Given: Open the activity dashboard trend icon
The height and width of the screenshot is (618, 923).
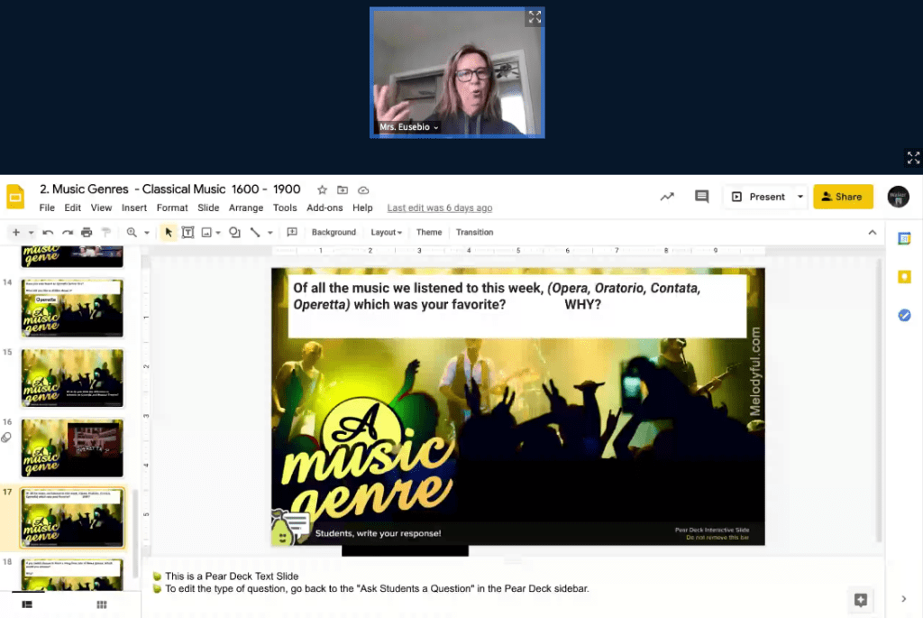Looking at the screenshot, I should [667, 197].
